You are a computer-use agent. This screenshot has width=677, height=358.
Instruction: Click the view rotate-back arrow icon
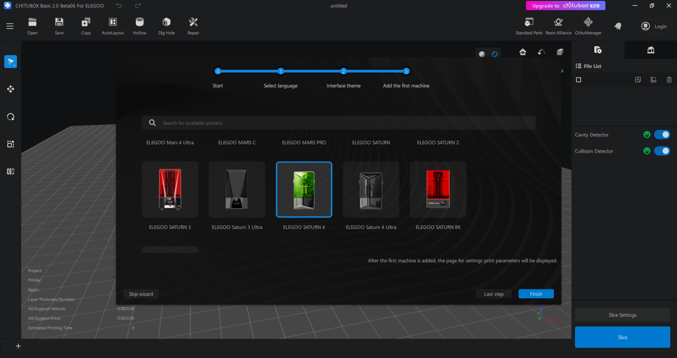[x=541, y=52]
